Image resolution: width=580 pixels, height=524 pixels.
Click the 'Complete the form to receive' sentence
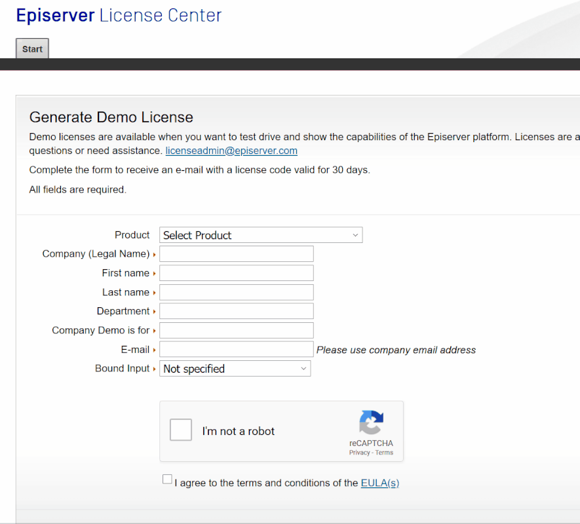(199, 170)
